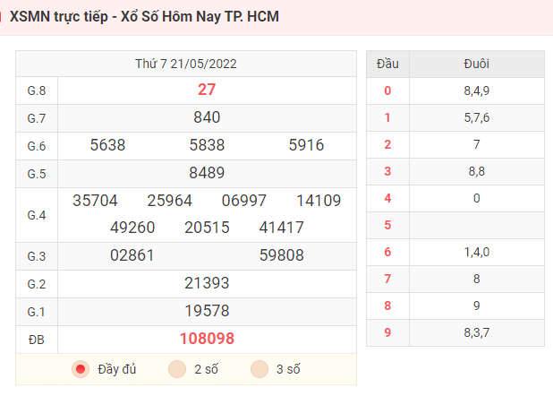The image size is (553, 396).
Task: Click the G.4 number 35704
Action: pyautogui.click(x=95, y=201)
